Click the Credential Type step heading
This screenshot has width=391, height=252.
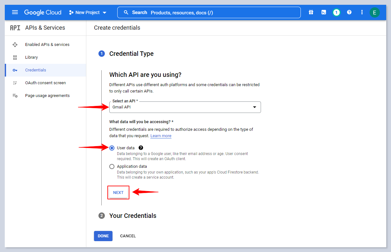point(131,54)
